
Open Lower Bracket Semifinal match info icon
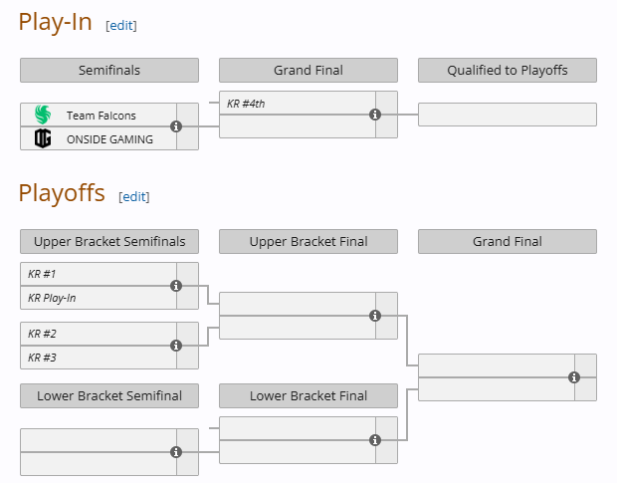click(176, 452)
